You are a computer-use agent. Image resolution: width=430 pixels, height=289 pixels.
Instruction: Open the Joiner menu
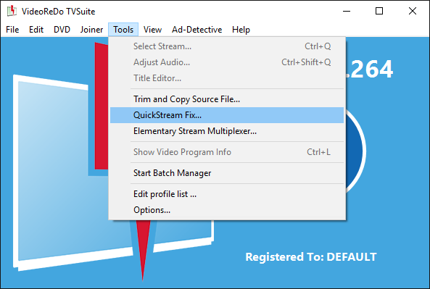click(91, 30)
